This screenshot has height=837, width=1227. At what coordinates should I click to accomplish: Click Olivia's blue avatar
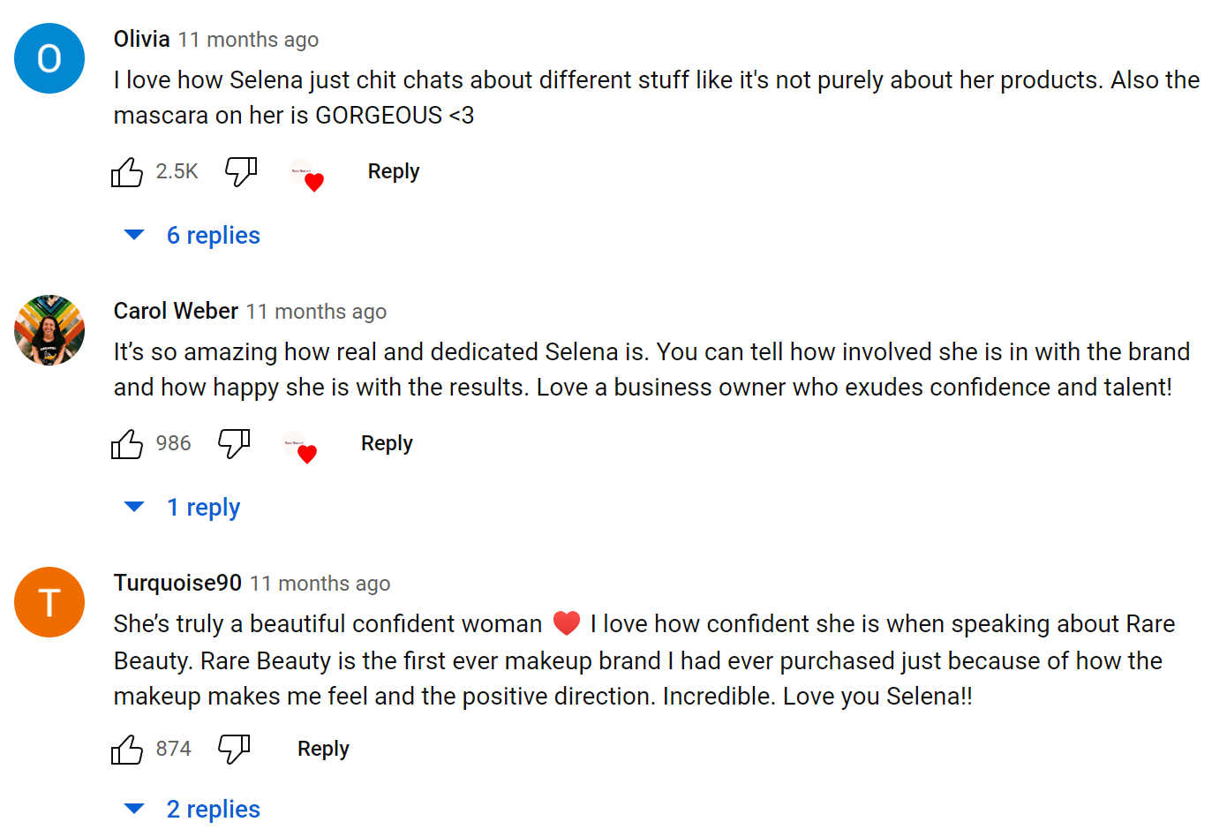[49, 58]
